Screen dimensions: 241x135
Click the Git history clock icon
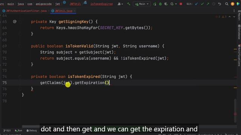coord(214,4)
